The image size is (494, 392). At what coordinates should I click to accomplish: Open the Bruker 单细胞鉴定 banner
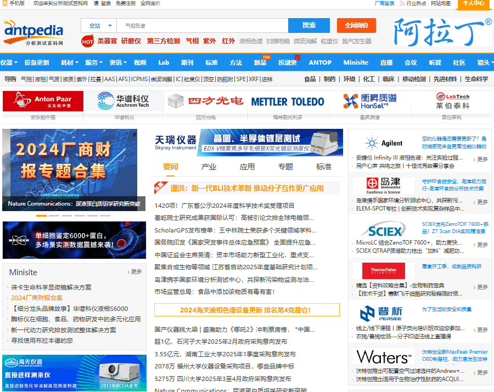click(74, 240)
